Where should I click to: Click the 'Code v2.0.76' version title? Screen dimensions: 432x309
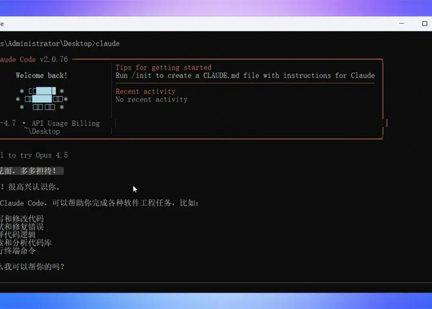click(x=44, y=59)
